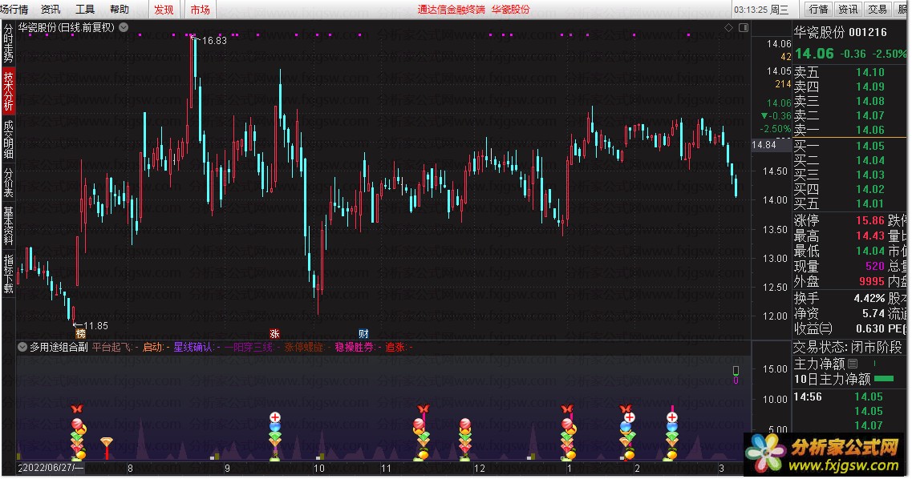
Task: Click the 16.83 high price label
Action: click(215, 40)
